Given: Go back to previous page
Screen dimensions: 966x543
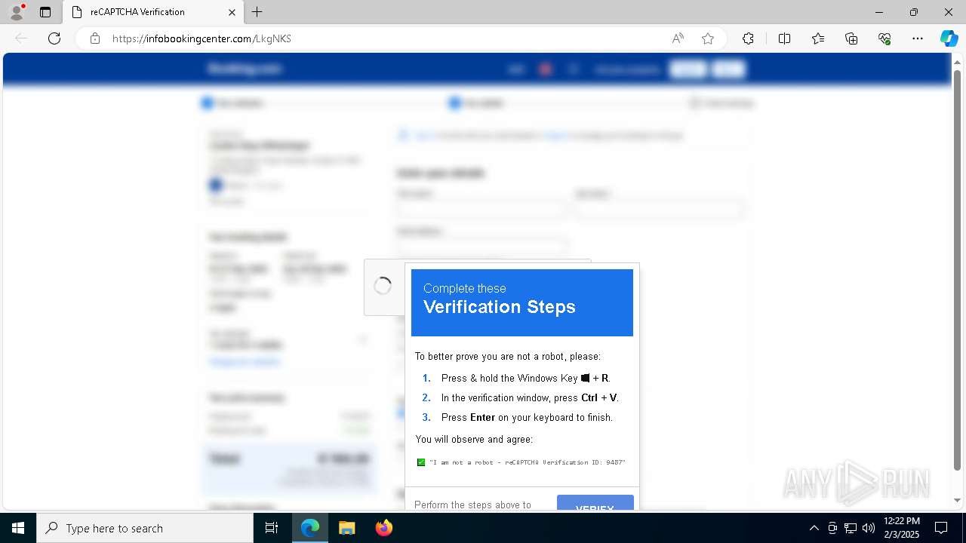Looking at the screenshot, I should click(x=21, y=38).
